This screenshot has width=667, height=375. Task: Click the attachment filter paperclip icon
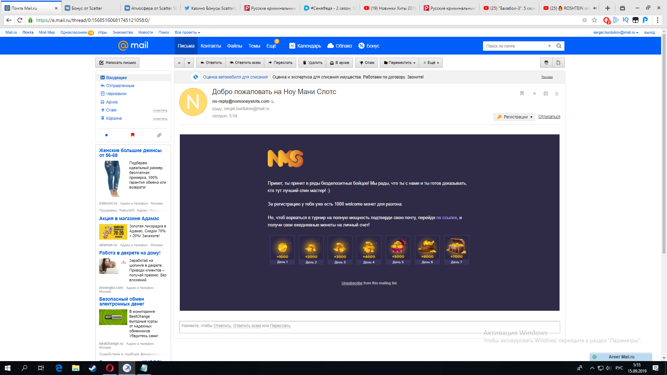tap(159, 135)
